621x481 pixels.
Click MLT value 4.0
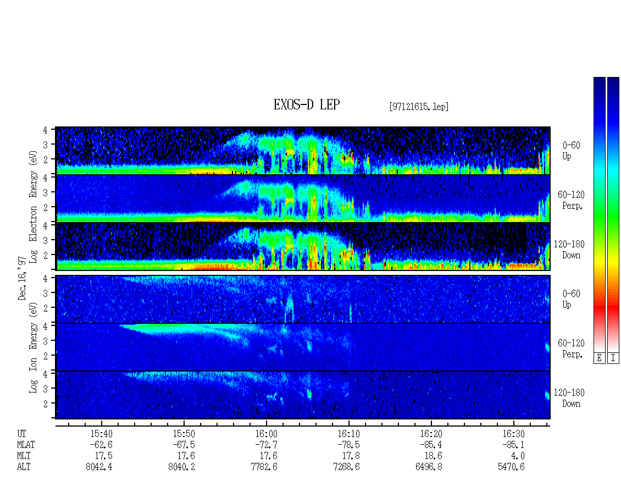tap(518, 456)
